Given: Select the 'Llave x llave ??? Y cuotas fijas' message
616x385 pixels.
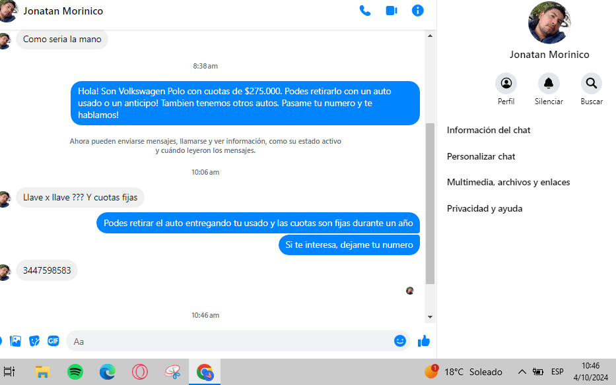Looking at the screenshot, I should pyautogui.click(x=80, y=197).
